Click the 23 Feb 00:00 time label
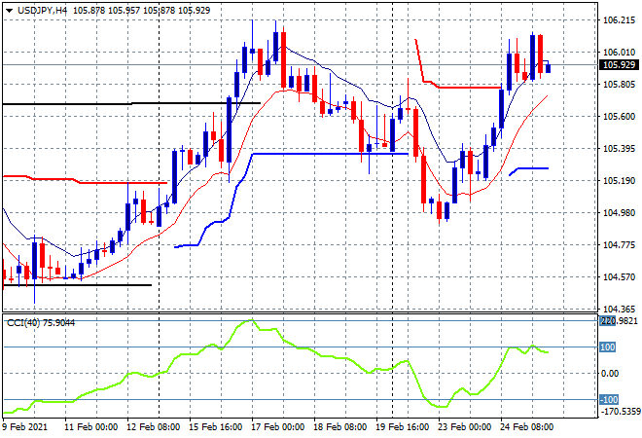Viewport: 642px width, 438px height. pos(464,427)
